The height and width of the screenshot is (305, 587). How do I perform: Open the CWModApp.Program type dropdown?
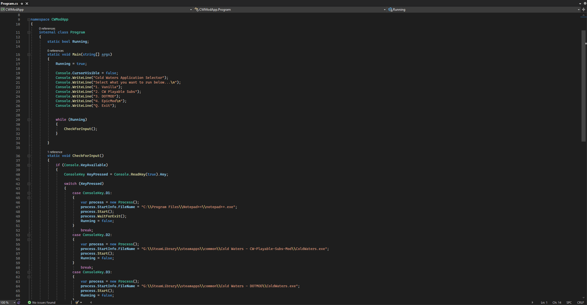click(x=385, y=10)
